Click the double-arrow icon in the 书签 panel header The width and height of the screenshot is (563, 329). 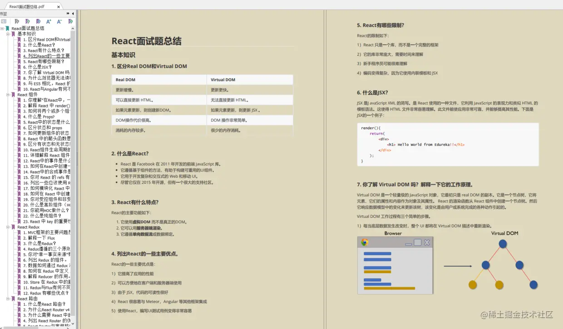pyautogui.click(x=68, y=14)
